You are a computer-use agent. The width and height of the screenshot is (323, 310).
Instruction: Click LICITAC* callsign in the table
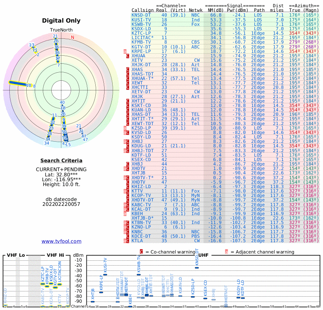(x=143, y=38)
